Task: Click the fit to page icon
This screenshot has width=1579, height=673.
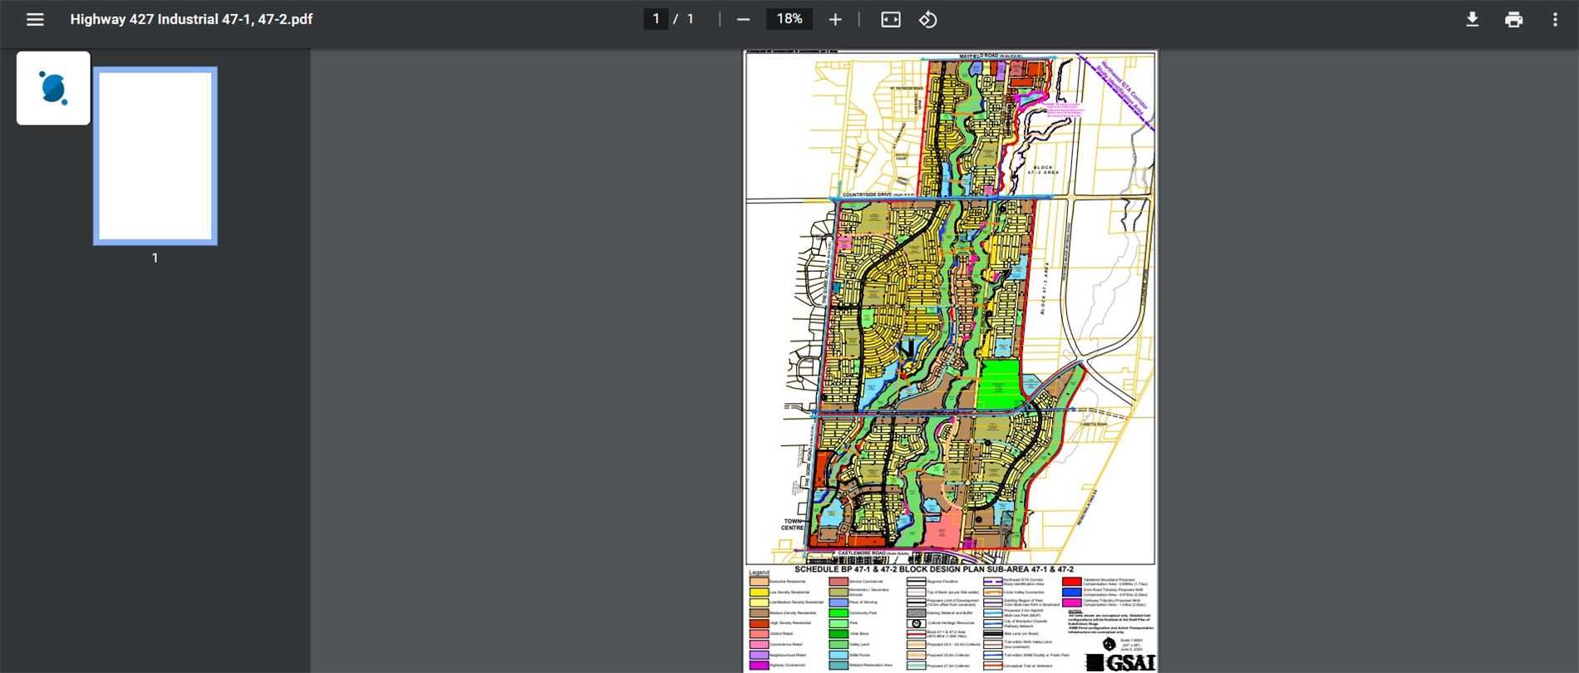Action: tap(890, 19)
